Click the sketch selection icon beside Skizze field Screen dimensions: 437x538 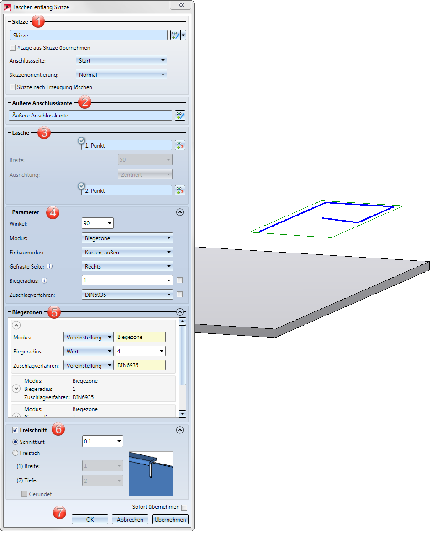175,35
